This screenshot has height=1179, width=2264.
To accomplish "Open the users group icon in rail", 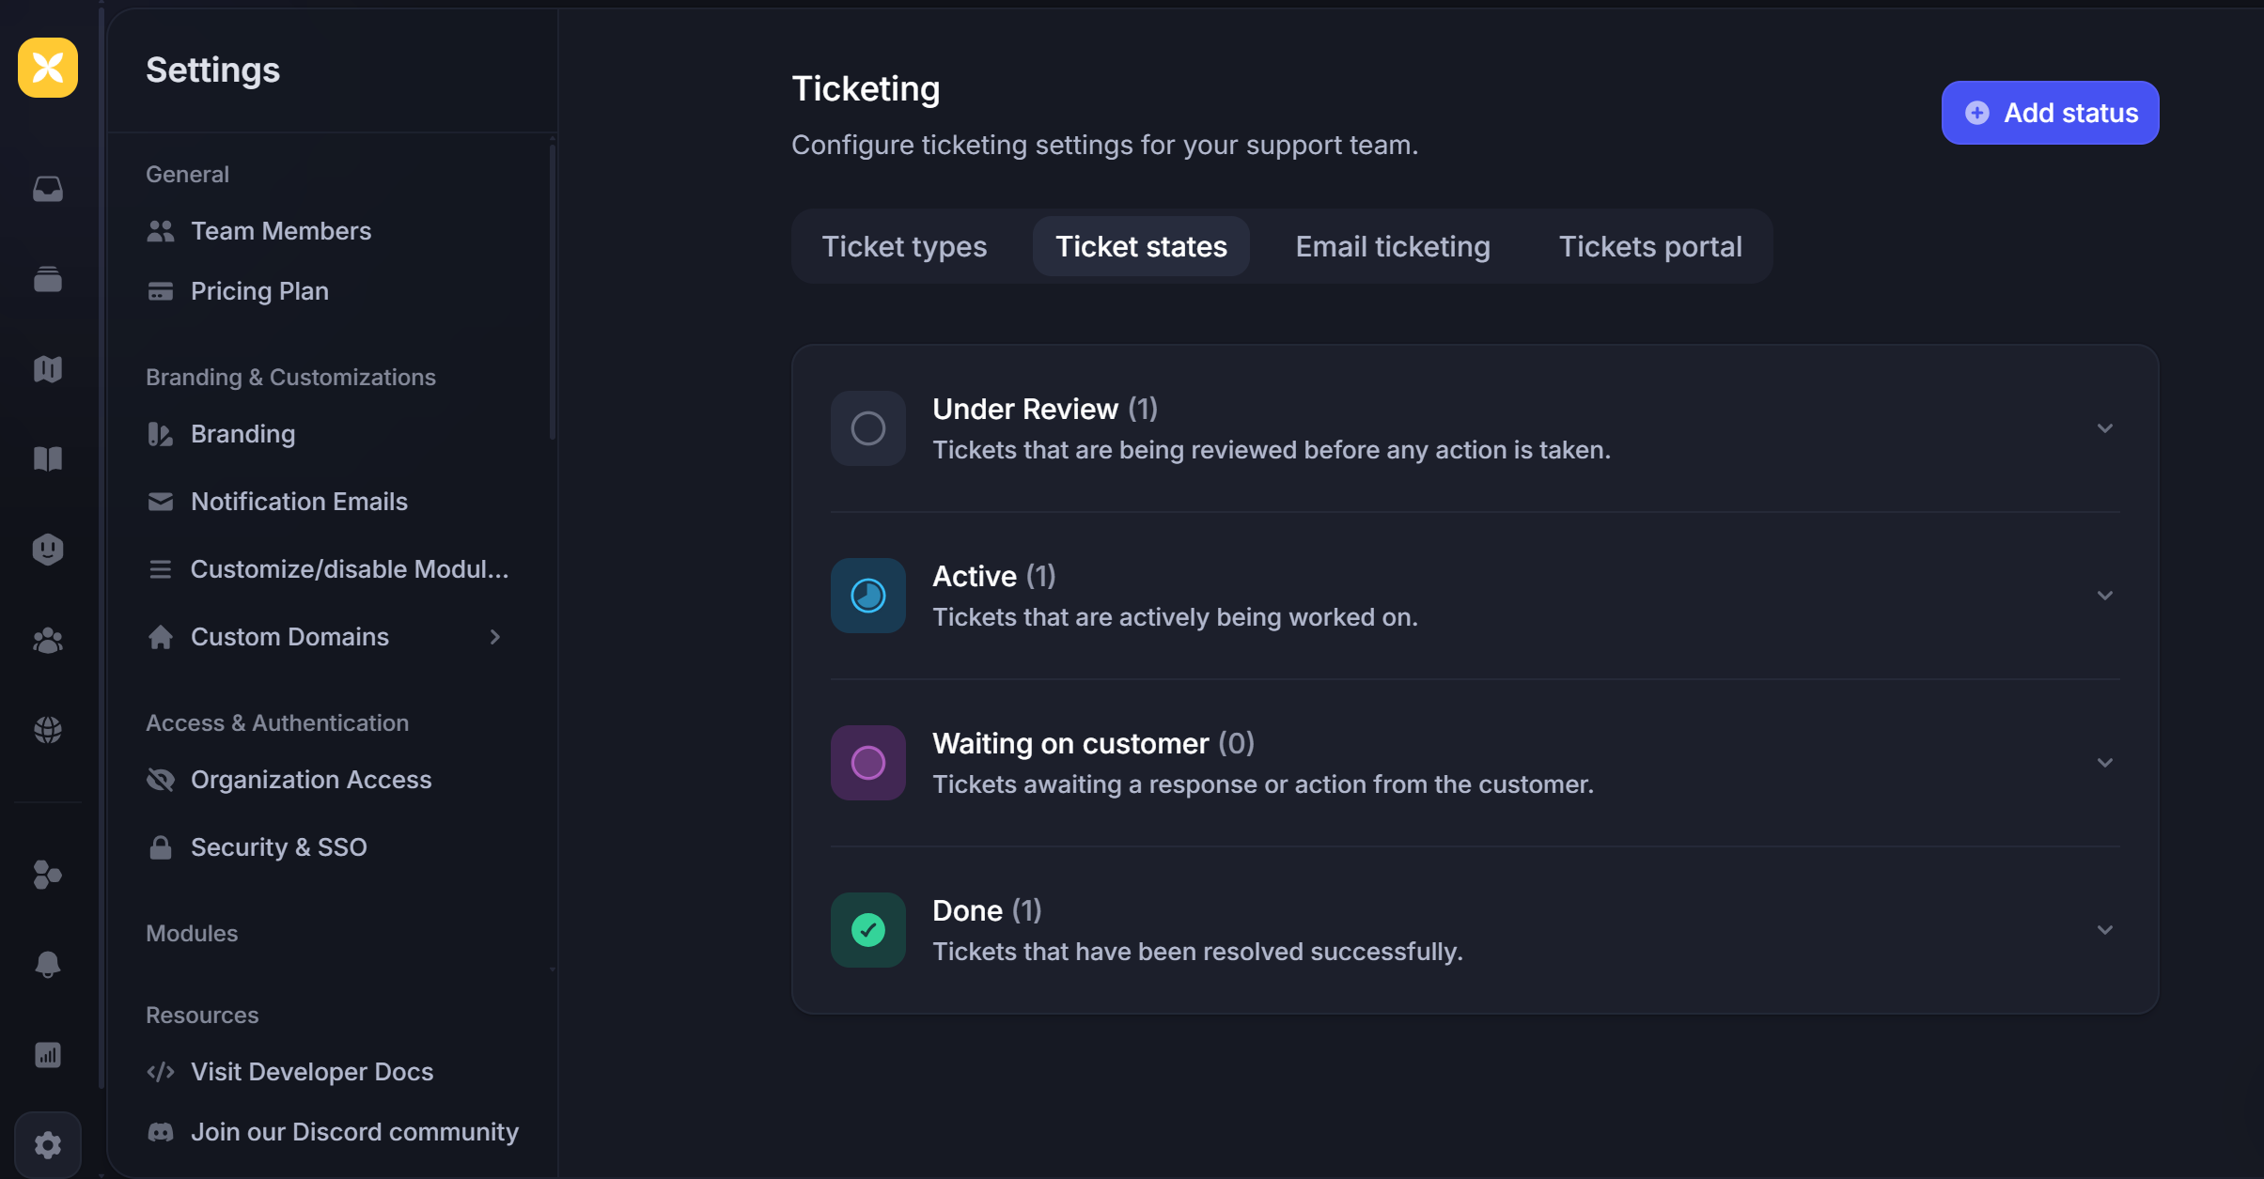I will [48, 641].
